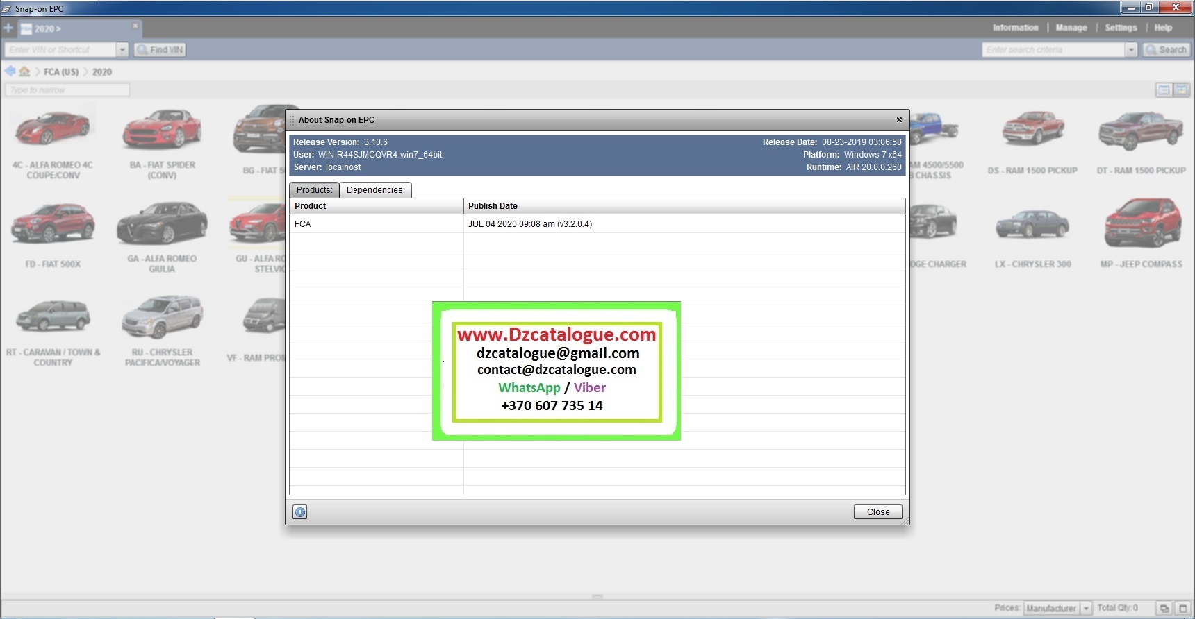The image size is (1195, 619).
Task: Click the Type to narrow filter field
Action: pos(67,90)
